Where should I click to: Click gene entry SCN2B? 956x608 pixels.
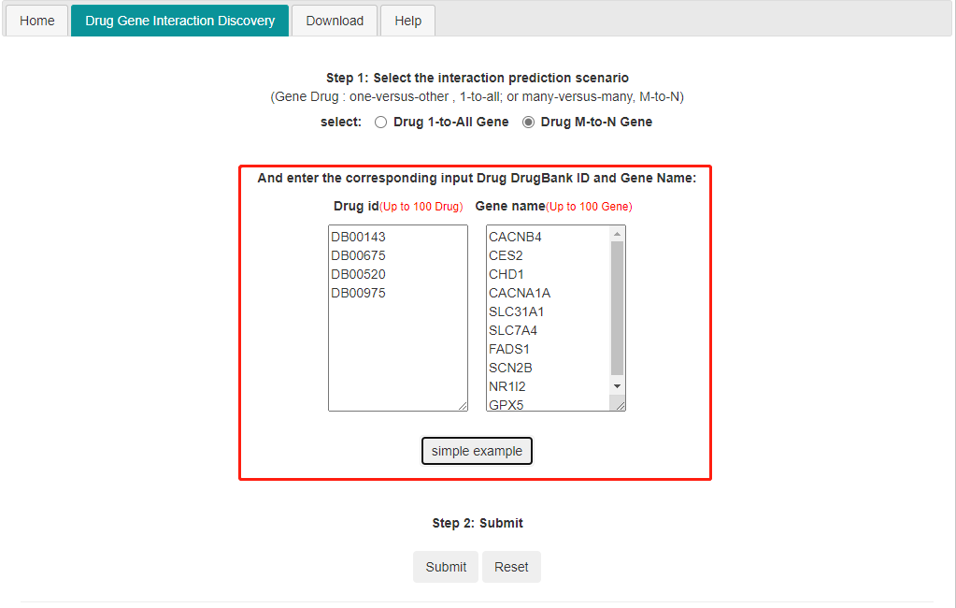511,369
